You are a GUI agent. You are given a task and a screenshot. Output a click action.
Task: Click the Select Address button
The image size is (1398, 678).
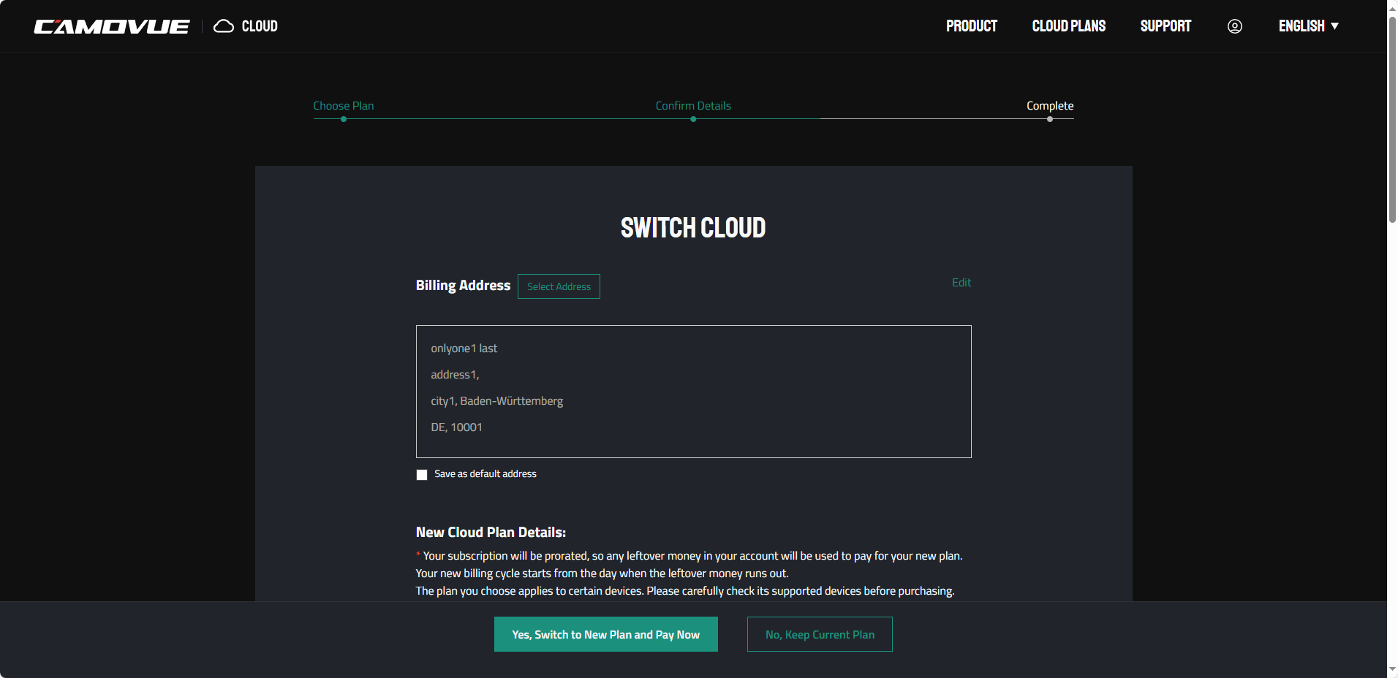coord(559,286)
